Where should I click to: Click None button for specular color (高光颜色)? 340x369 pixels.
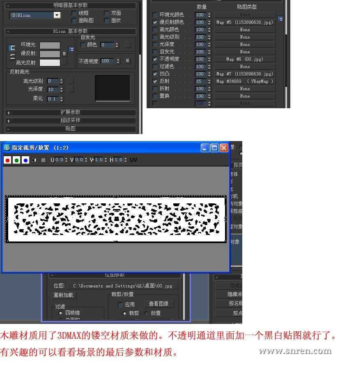pos(245,30)
